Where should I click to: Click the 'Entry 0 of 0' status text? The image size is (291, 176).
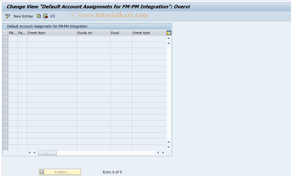pyautogui.click(x=112, y=172)
